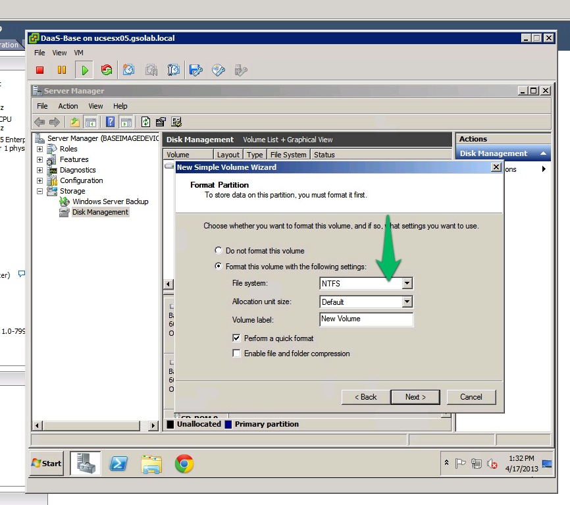
Task: Open the VM menu
Action: (78, 53)
